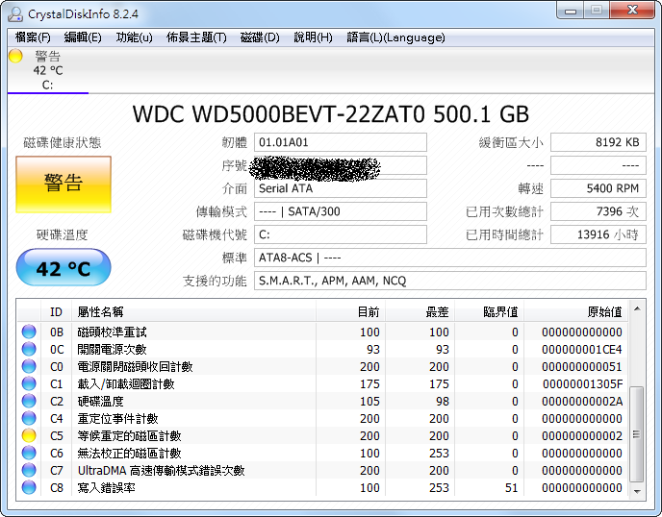This screenshot has width=662, height=517.
Task: Open the 檔案(F) menu
Action: tap(33, 37)
